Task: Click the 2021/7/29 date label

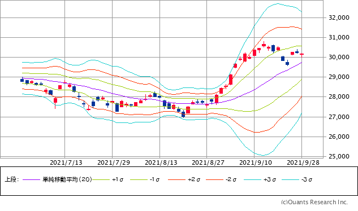Action: [114, 162]
